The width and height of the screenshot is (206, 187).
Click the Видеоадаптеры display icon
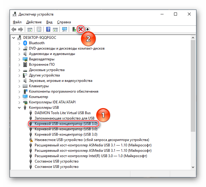click(25, 59)
